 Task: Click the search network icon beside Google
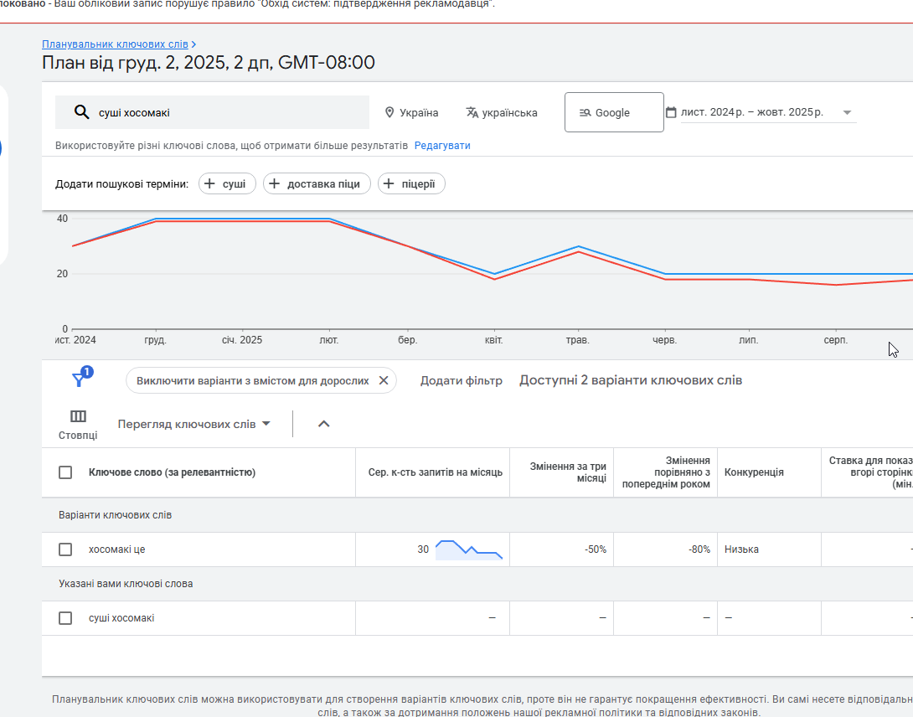pos(585,112)
